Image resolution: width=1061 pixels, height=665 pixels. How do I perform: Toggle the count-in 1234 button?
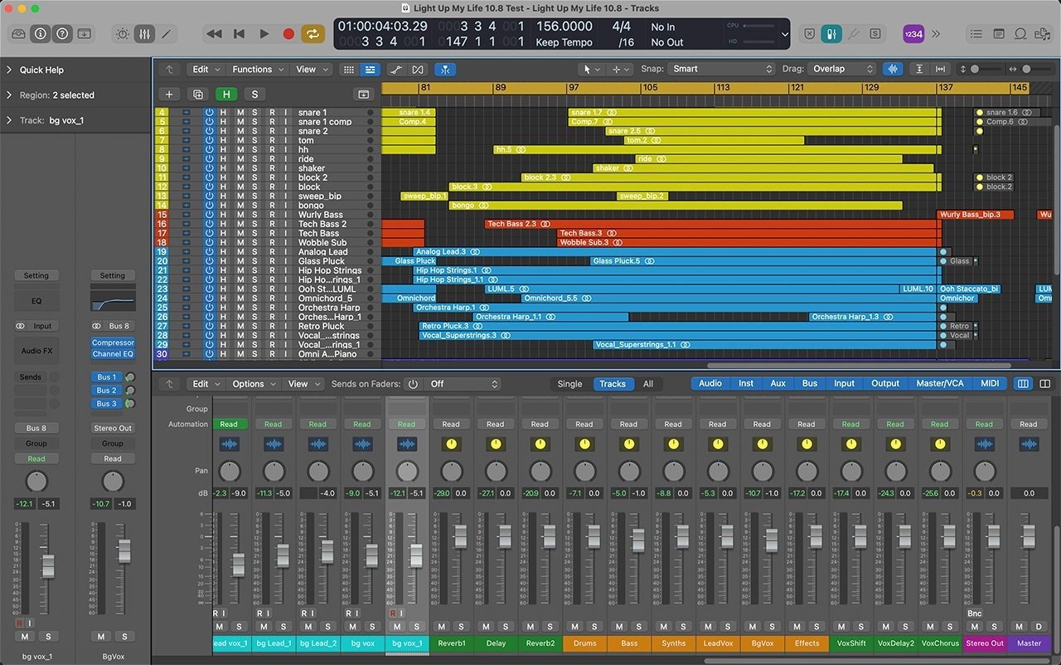tap(913, 34)
